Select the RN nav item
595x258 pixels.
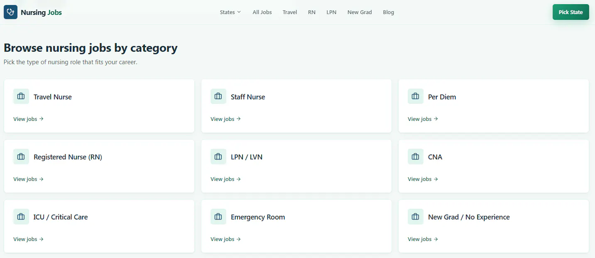(312, 12)
